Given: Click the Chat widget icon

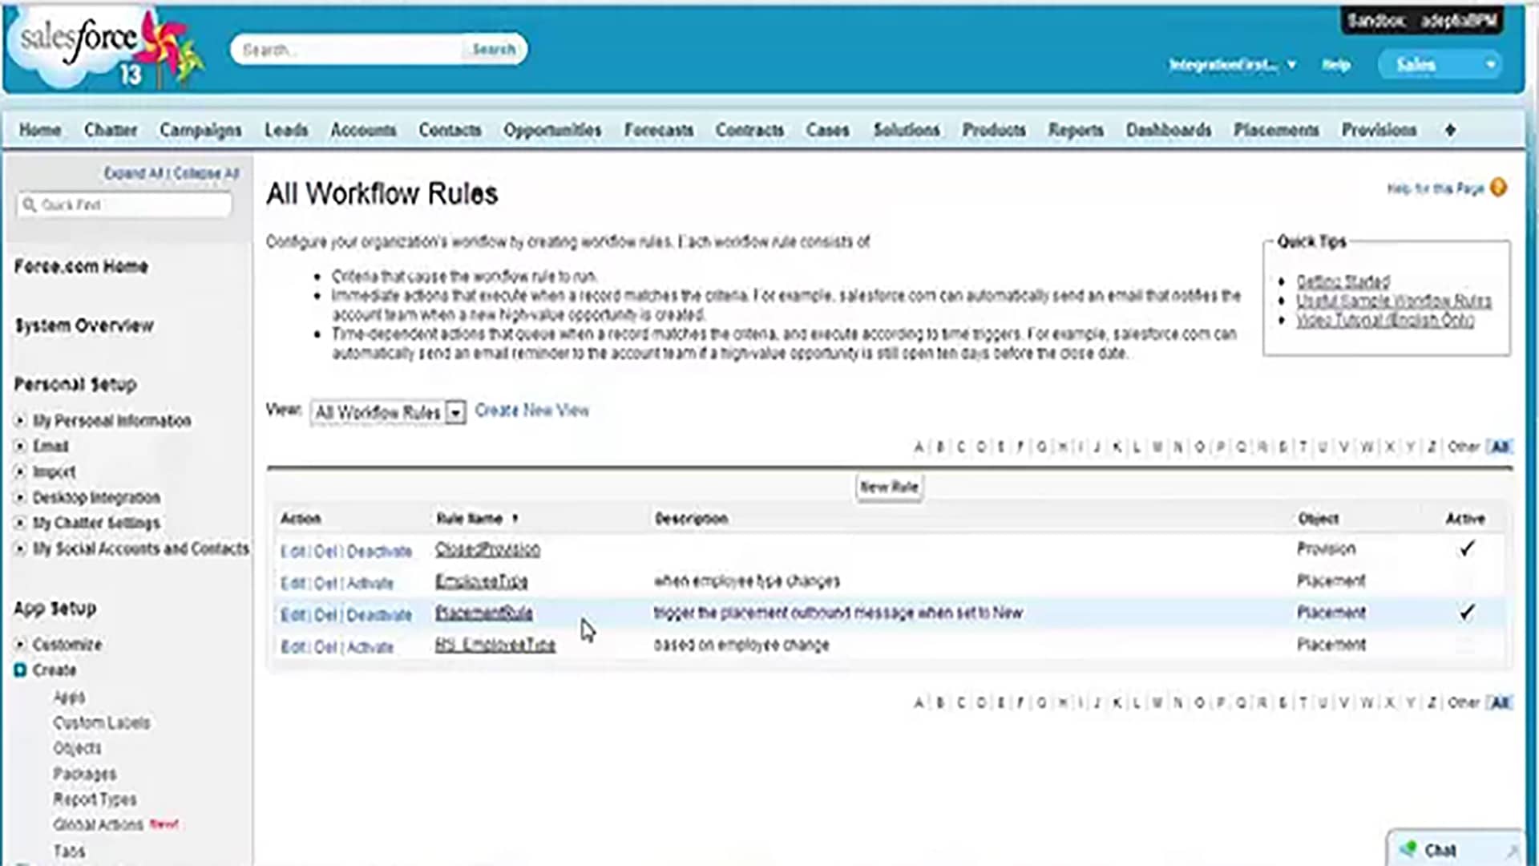Looking at the screenshot, I should coord(1408,849).
